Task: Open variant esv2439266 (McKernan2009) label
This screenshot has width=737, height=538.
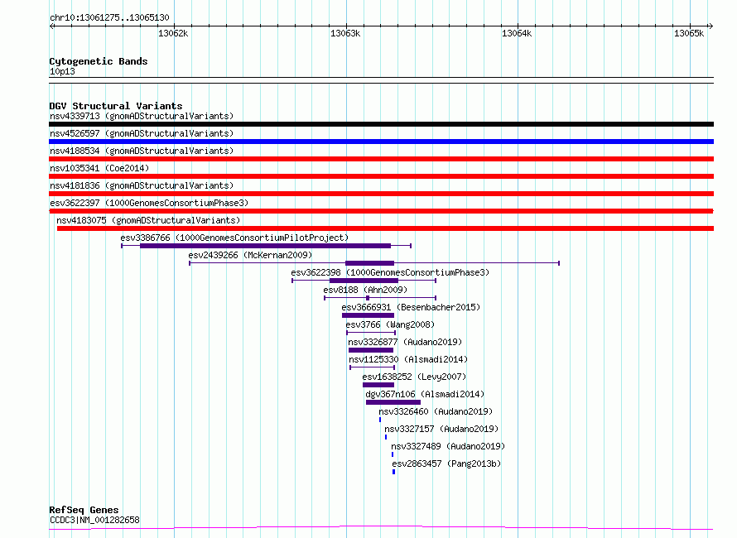Action: (x=250, y=255)
